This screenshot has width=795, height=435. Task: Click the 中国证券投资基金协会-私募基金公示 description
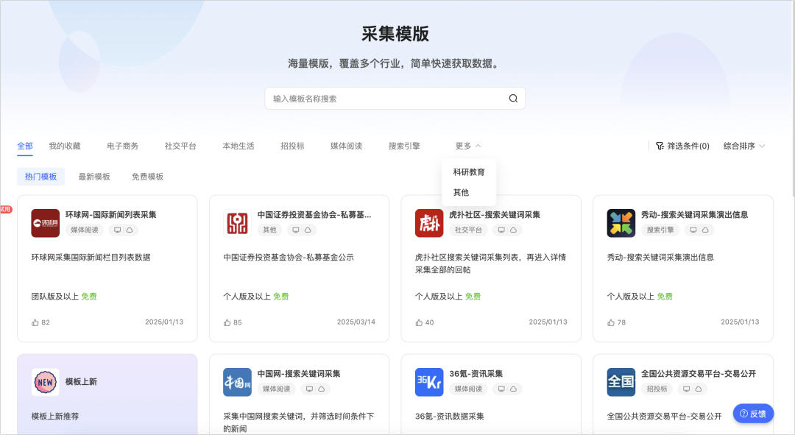tap(289, 258)
